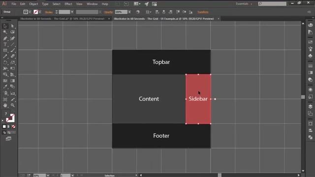The width and height of the screenshot is (315, 177).
Task: Open the Effect menu
Action: (x=68, y=4)
